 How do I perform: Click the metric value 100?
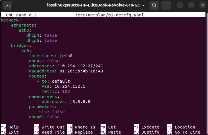click(66, 91)
